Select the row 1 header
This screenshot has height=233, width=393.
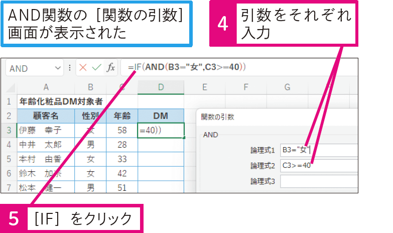coord(9,101)
